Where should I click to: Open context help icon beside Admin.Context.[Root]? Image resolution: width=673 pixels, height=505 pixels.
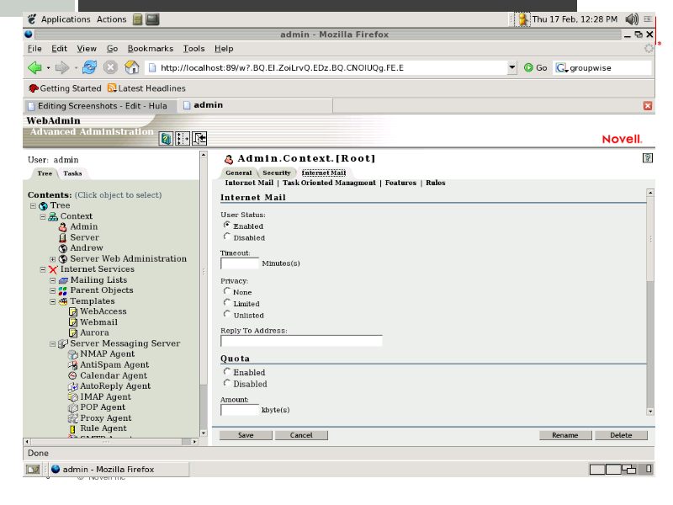tap(647, 158)
